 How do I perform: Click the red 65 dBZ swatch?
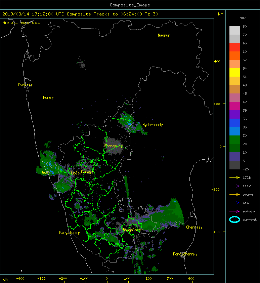(x=234, y=47)
